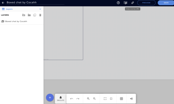
Task: Click the layer group image icon
Action: click(x=3, y=21)
